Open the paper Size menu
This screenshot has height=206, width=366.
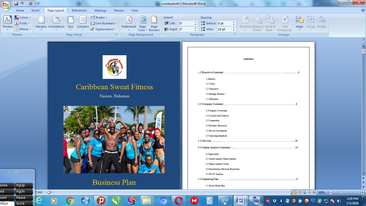70,23
